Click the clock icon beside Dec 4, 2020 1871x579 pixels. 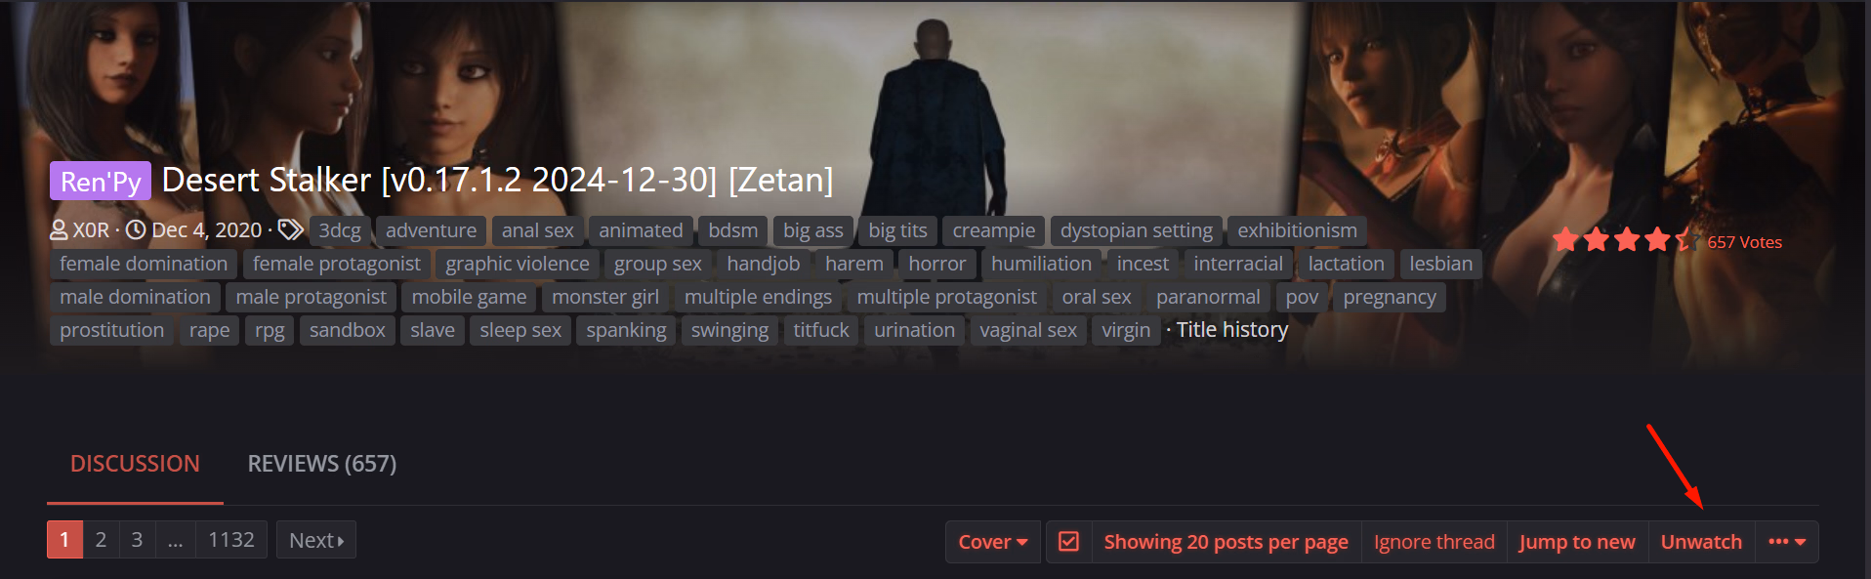[136, 230]
